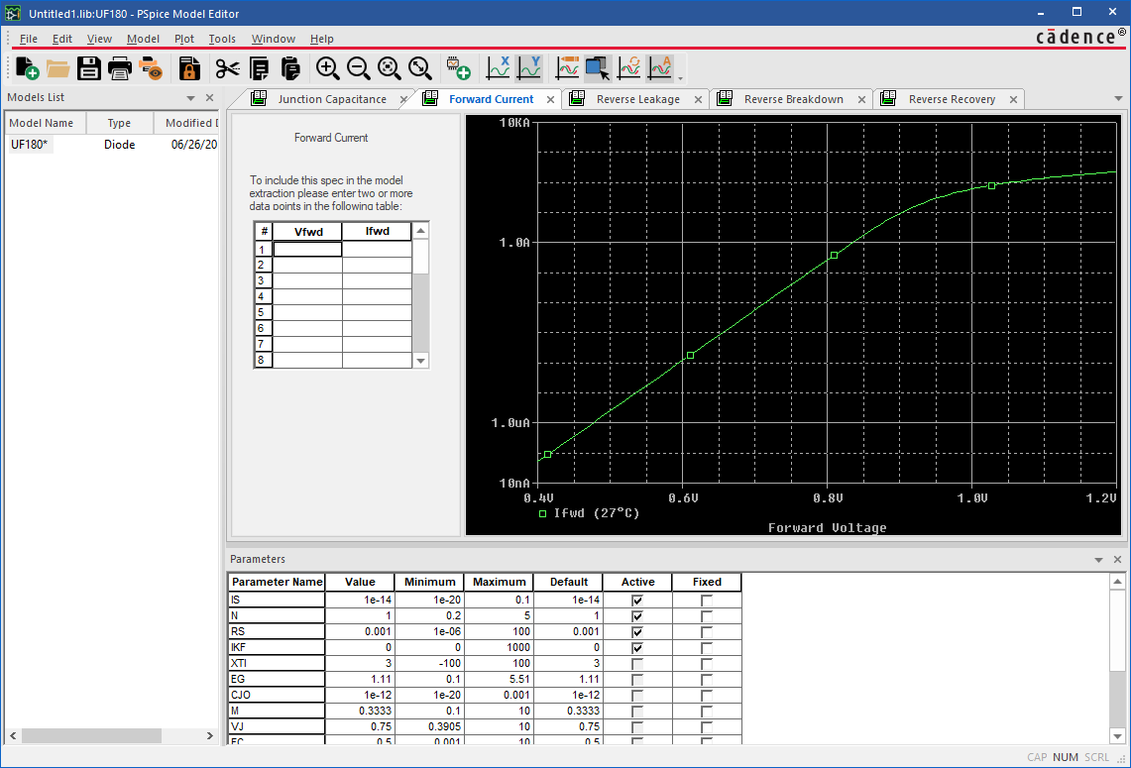Switch to Junction Capacitance tab
The image size is (1131, 768).
click(x=332, y=99)
